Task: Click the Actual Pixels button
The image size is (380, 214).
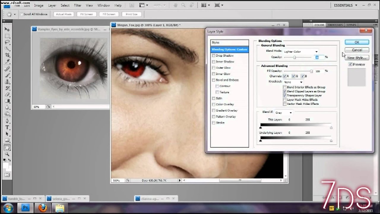Action: [64, 14]
